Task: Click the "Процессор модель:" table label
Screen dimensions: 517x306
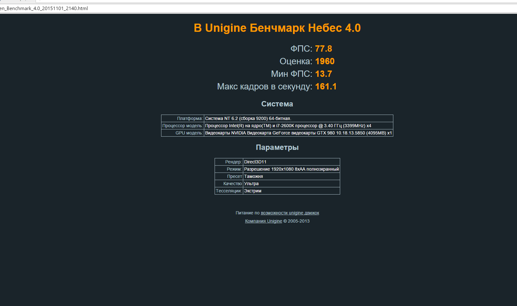Action: (x=183, y=126)
